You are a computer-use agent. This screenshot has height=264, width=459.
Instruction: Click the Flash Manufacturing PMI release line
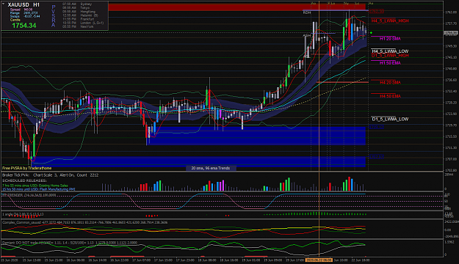pos(39,189)
